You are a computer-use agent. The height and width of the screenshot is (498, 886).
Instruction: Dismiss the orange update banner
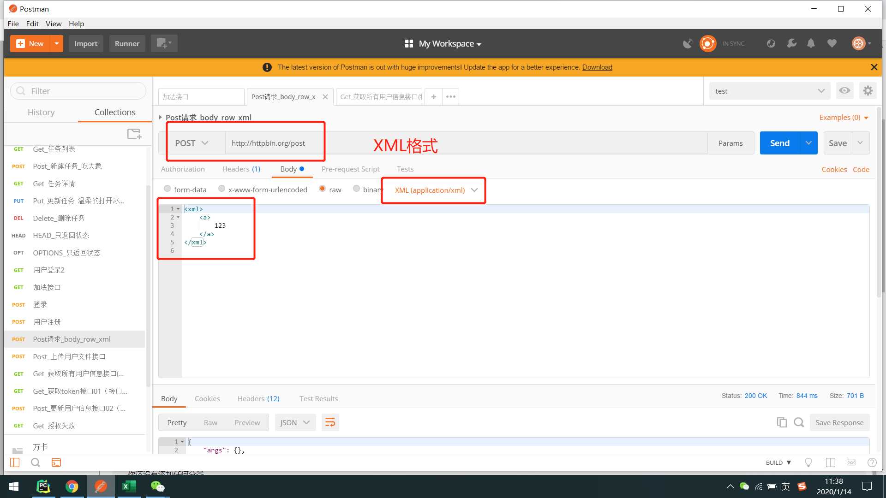tap(874, 67)
